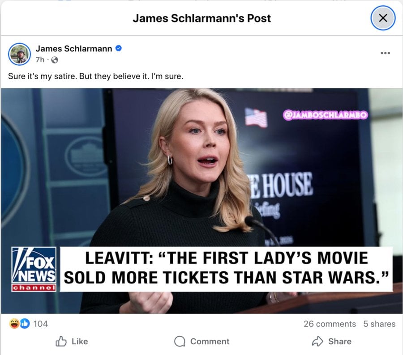
Task: Click the speech bubble Comment icon
Action: point(180,342)
